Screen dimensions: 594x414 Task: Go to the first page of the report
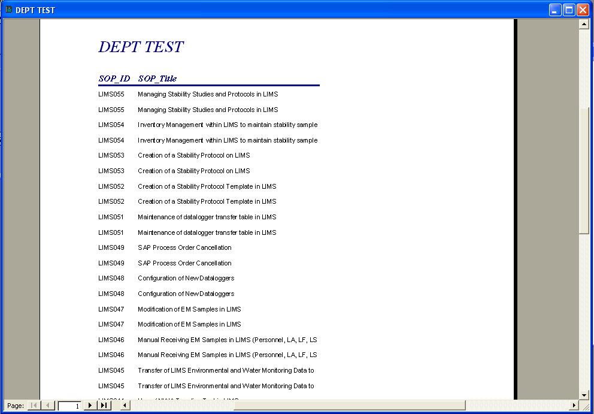pos(34,405)
